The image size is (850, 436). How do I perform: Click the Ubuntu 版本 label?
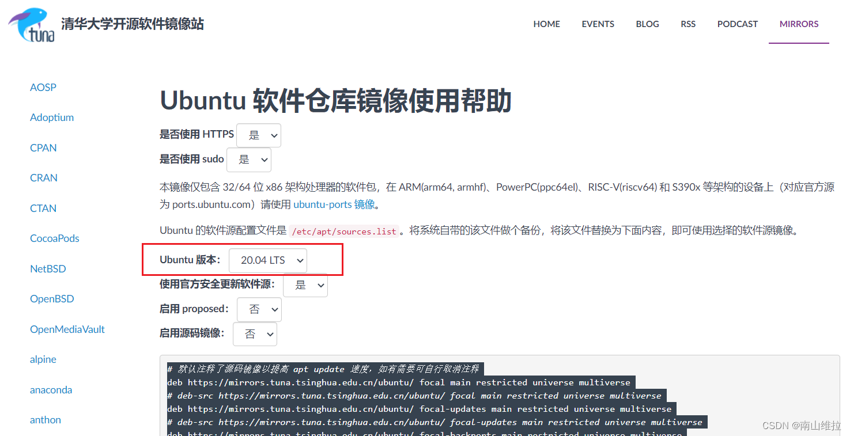pos(190,260)
